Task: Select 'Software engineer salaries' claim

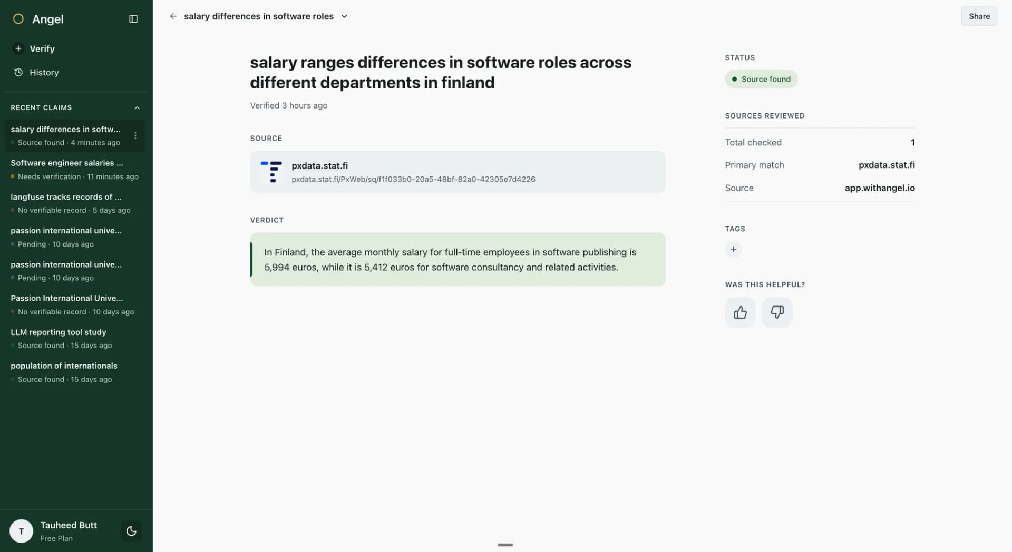Action: 75,169
